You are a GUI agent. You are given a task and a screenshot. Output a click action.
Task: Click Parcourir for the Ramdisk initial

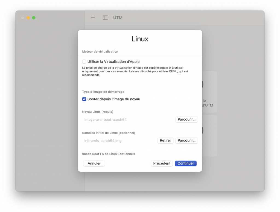(x=186, y=140)
